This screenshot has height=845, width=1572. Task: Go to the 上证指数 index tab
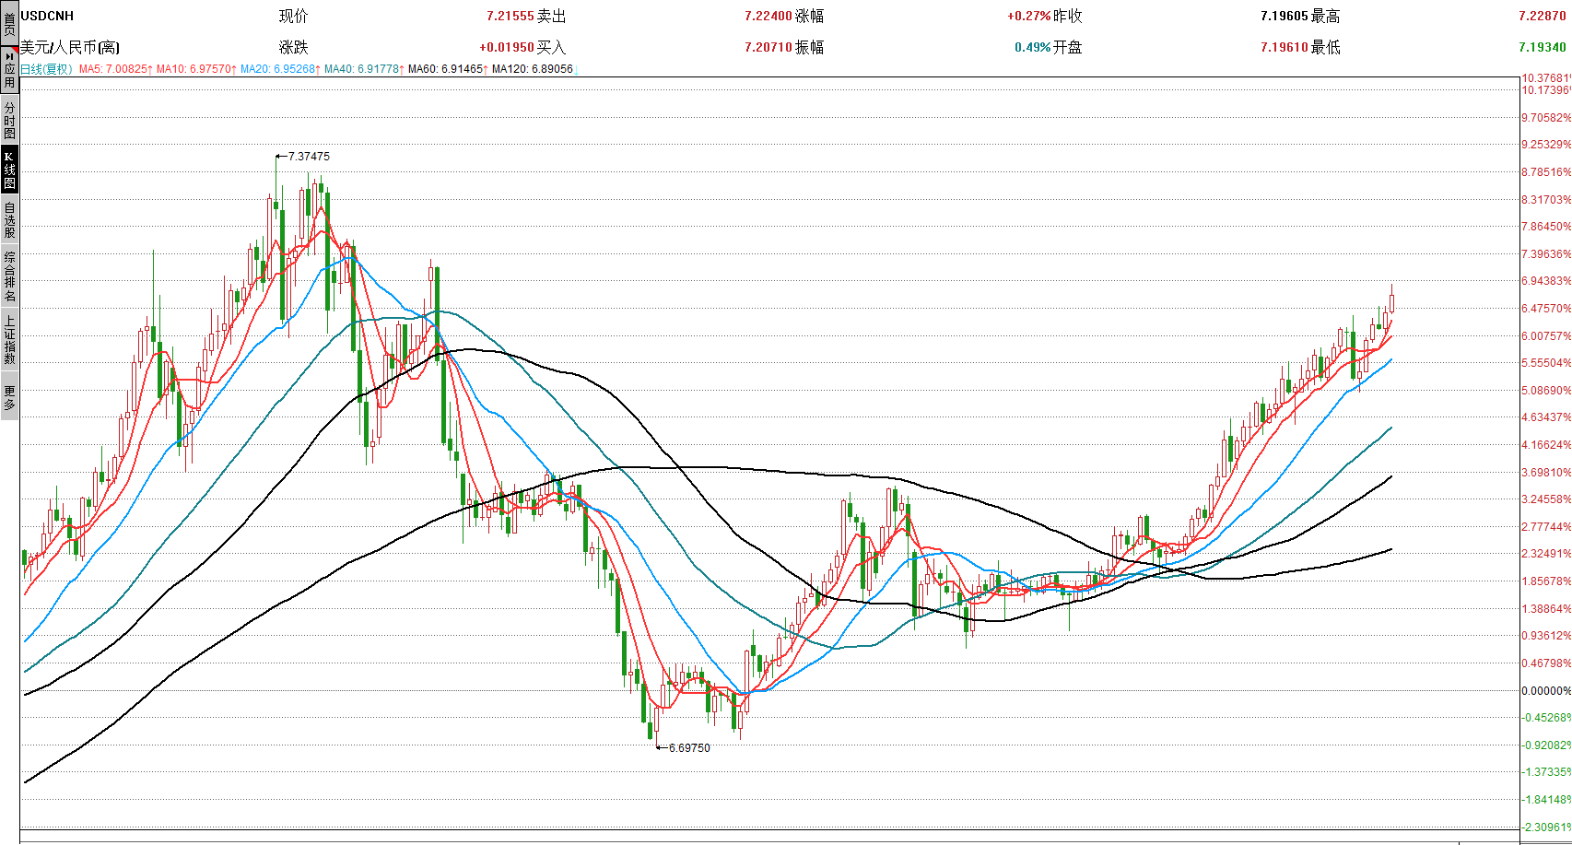[x=9, y=340]
